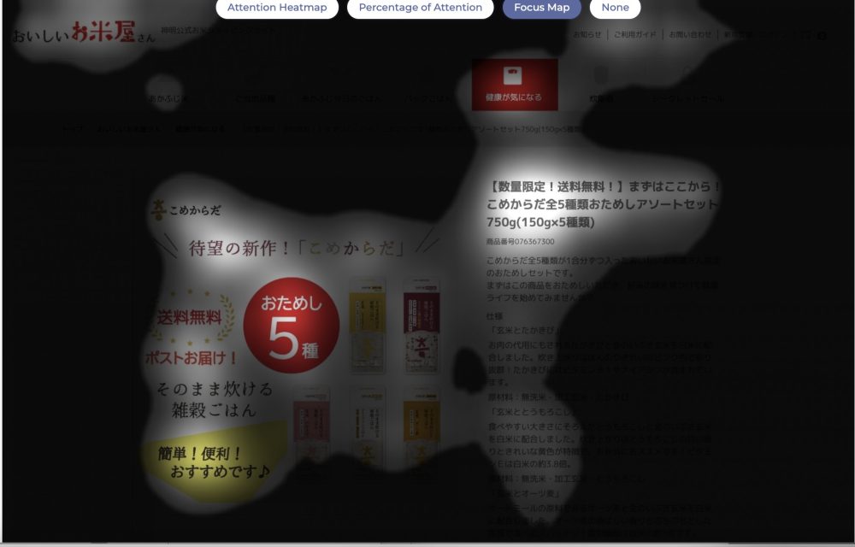
Task: Select the Percentage of Attention view
Action: point(420,8)
